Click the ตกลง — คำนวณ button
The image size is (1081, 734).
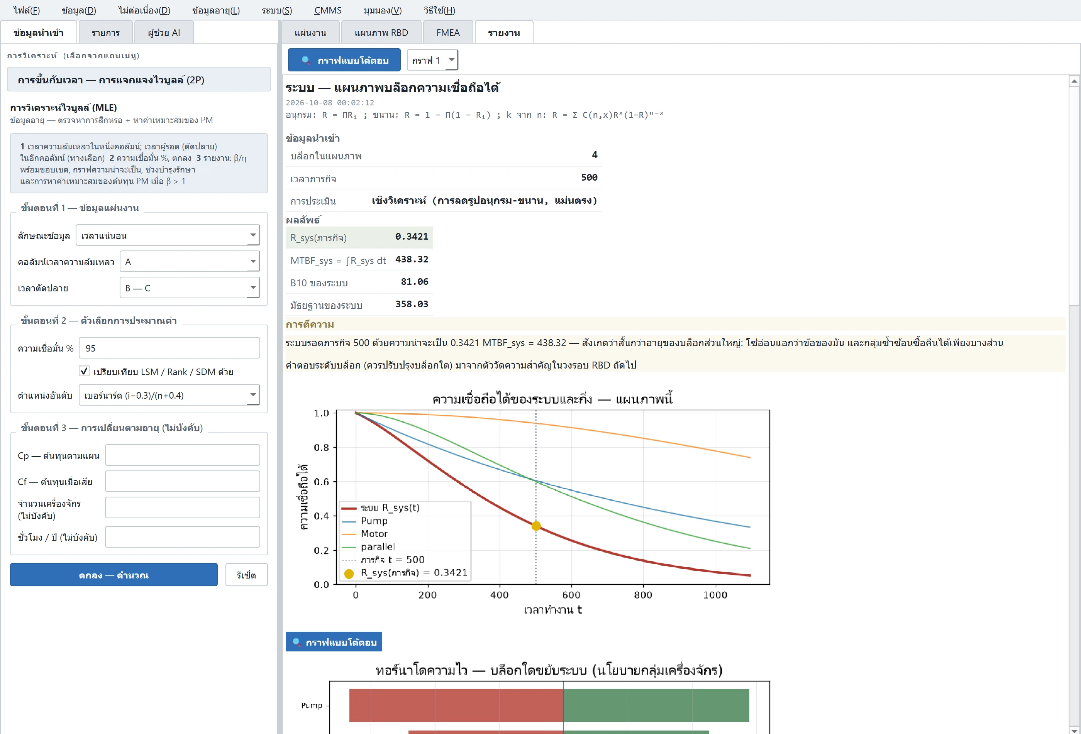point(114,575)
